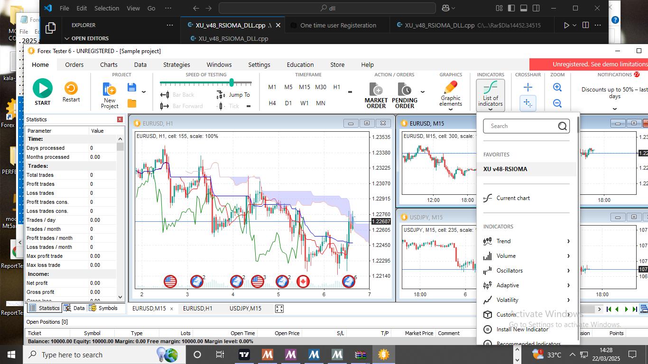Open the Windows Start menu
The width and height of the screenshot is (648, 364).
tap(11, 355)
